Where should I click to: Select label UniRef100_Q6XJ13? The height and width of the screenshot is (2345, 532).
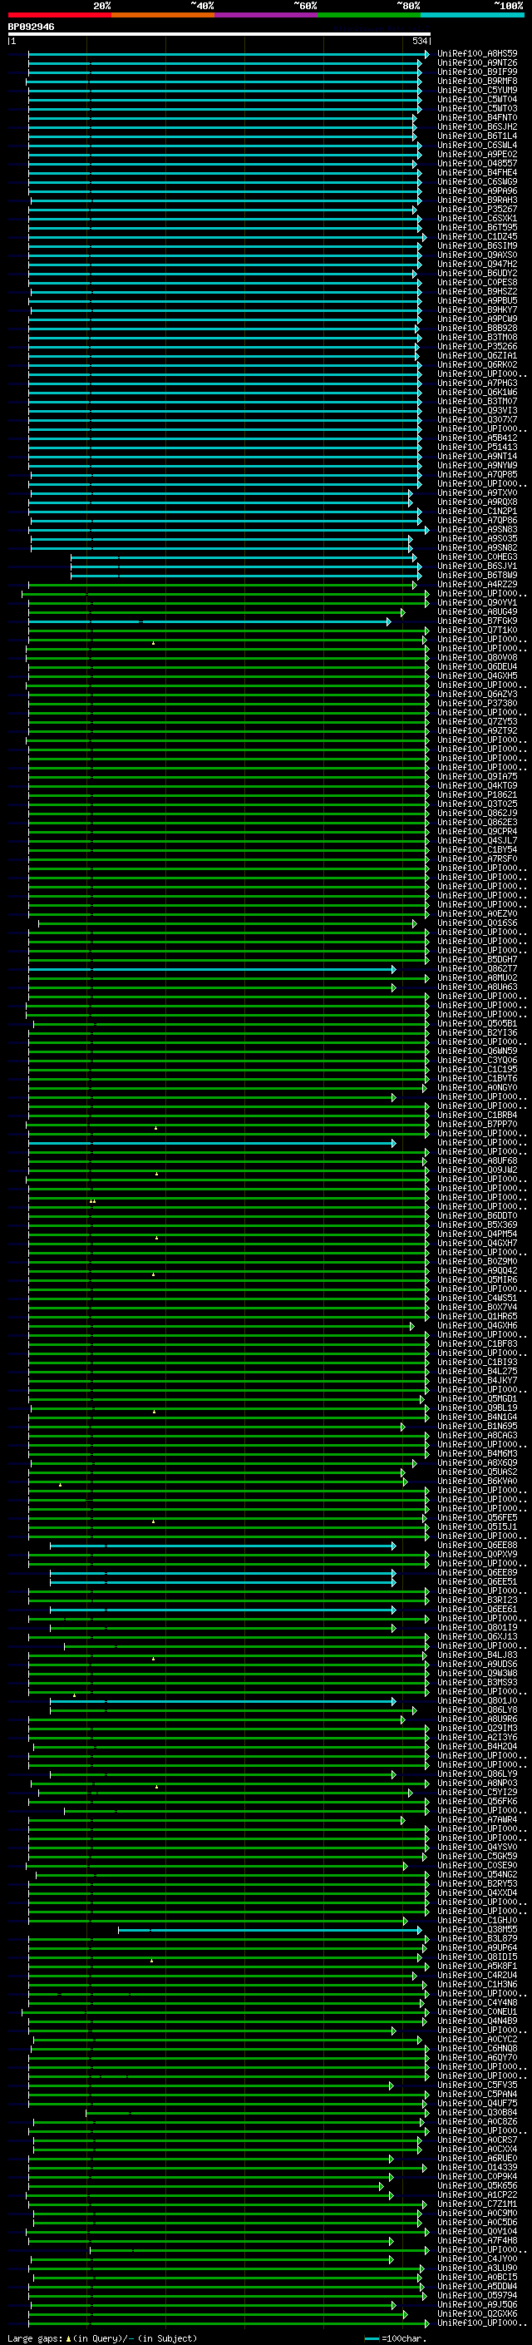(477, 1637)
